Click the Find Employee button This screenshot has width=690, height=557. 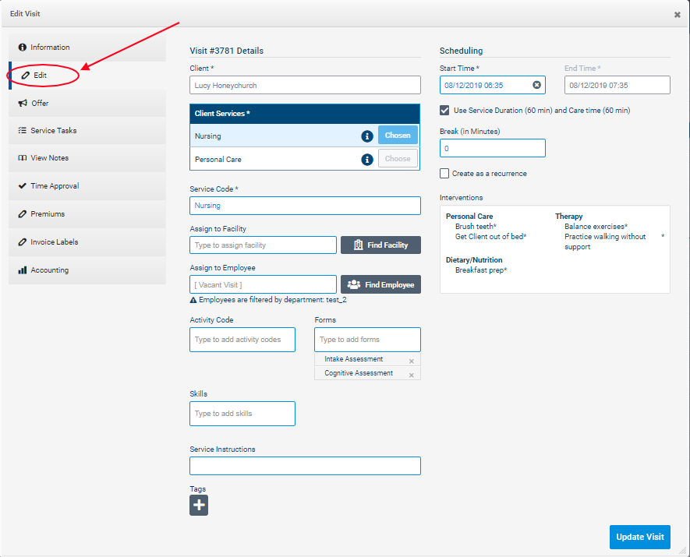(x=380, y=285)
